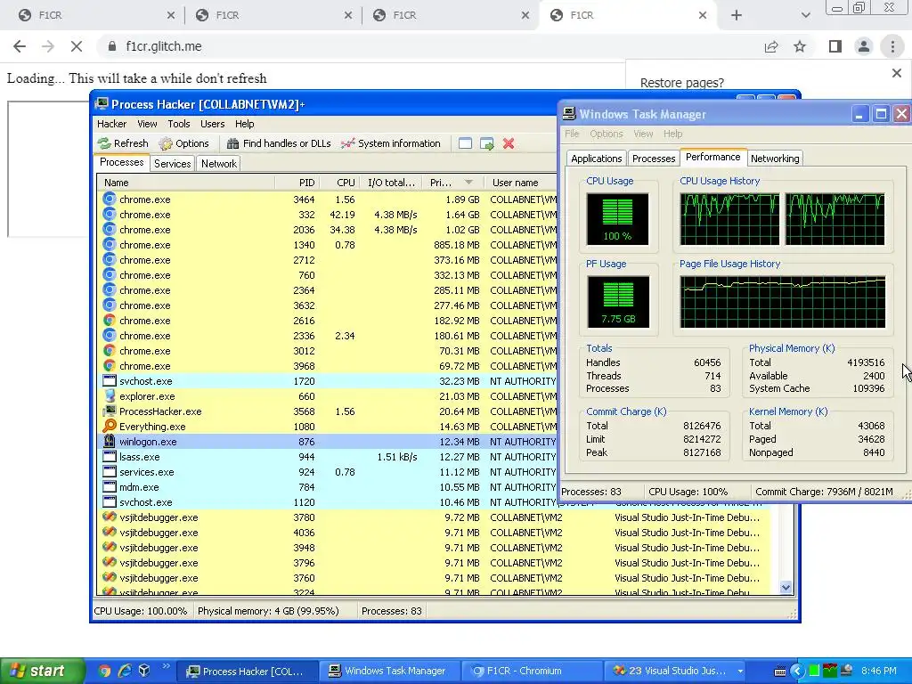
Task: Toggle Chrome side panel icon
Action: point(835,46)
